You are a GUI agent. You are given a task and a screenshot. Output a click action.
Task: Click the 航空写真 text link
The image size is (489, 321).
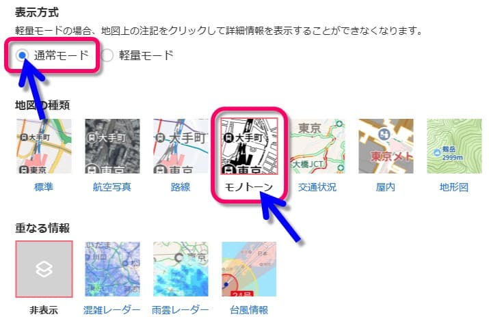coord(112,187)
